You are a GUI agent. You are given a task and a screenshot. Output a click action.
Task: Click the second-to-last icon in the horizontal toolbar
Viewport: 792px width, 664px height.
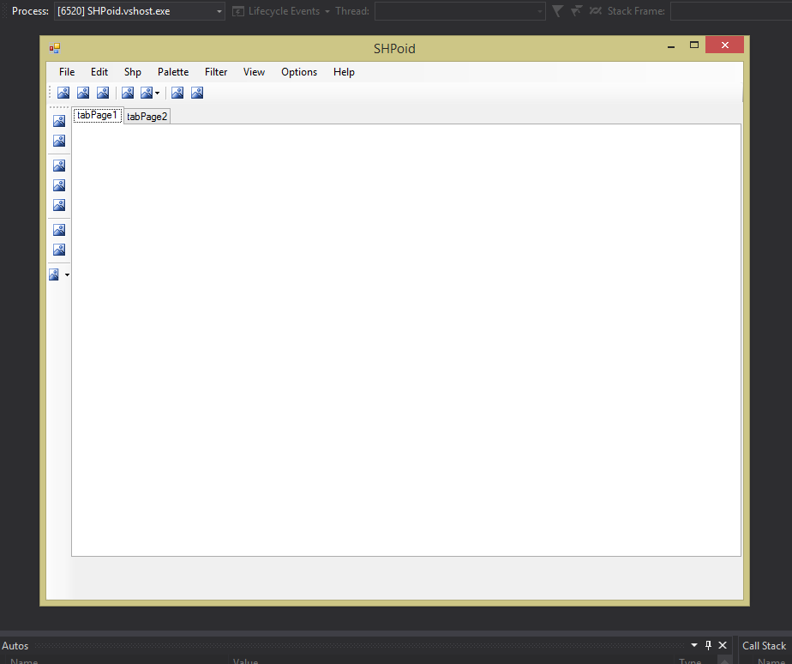(x=177, y=93)
